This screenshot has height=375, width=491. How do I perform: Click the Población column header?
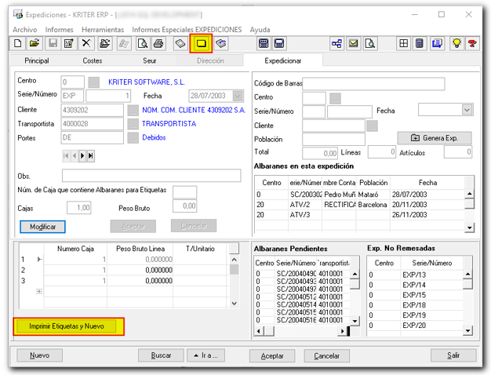coord(373,183)
